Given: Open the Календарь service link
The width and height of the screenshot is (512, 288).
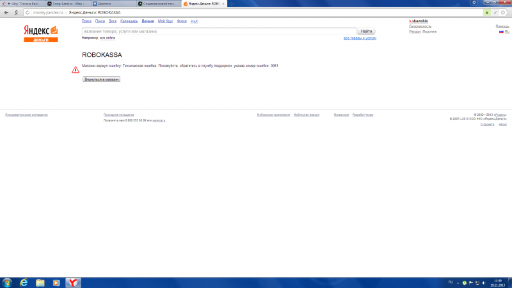Looking at the screenshot, I should coord(129,21).
